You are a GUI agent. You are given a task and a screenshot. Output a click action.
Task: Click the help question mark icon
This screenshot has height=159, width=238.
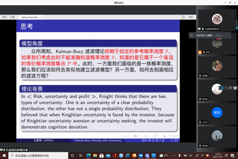coord(183,17)
